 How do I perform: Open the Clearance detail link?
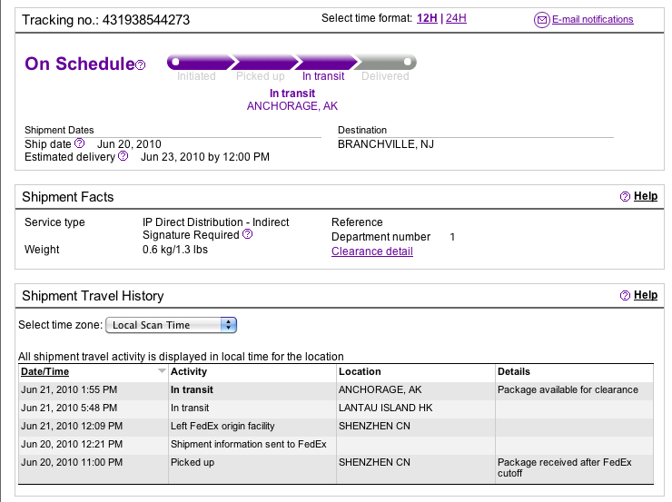(x=372, y=251)
